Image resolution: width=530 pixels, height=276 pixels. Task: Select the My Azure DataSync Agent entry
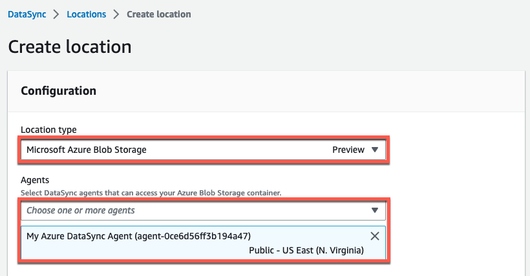click(x=203, y=243)
